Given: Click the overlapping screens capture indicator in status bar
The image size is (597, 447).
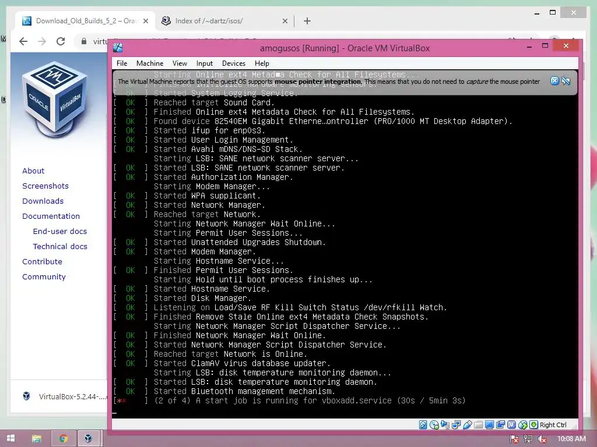Looking at the screenshot, I should point(500,424).
